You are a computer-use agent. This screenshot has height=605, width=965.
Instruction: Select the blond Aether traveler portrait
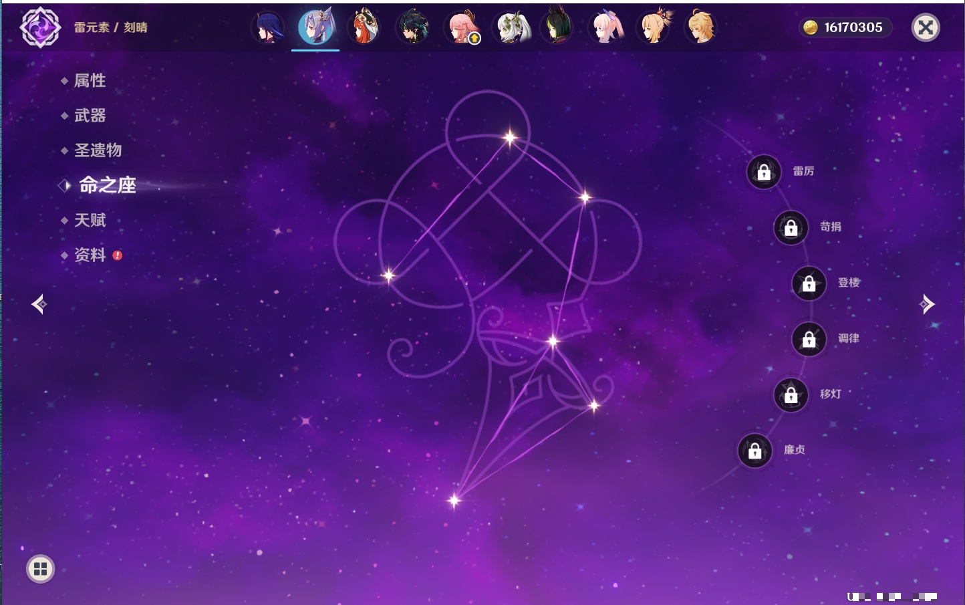(x=702, y=27)
